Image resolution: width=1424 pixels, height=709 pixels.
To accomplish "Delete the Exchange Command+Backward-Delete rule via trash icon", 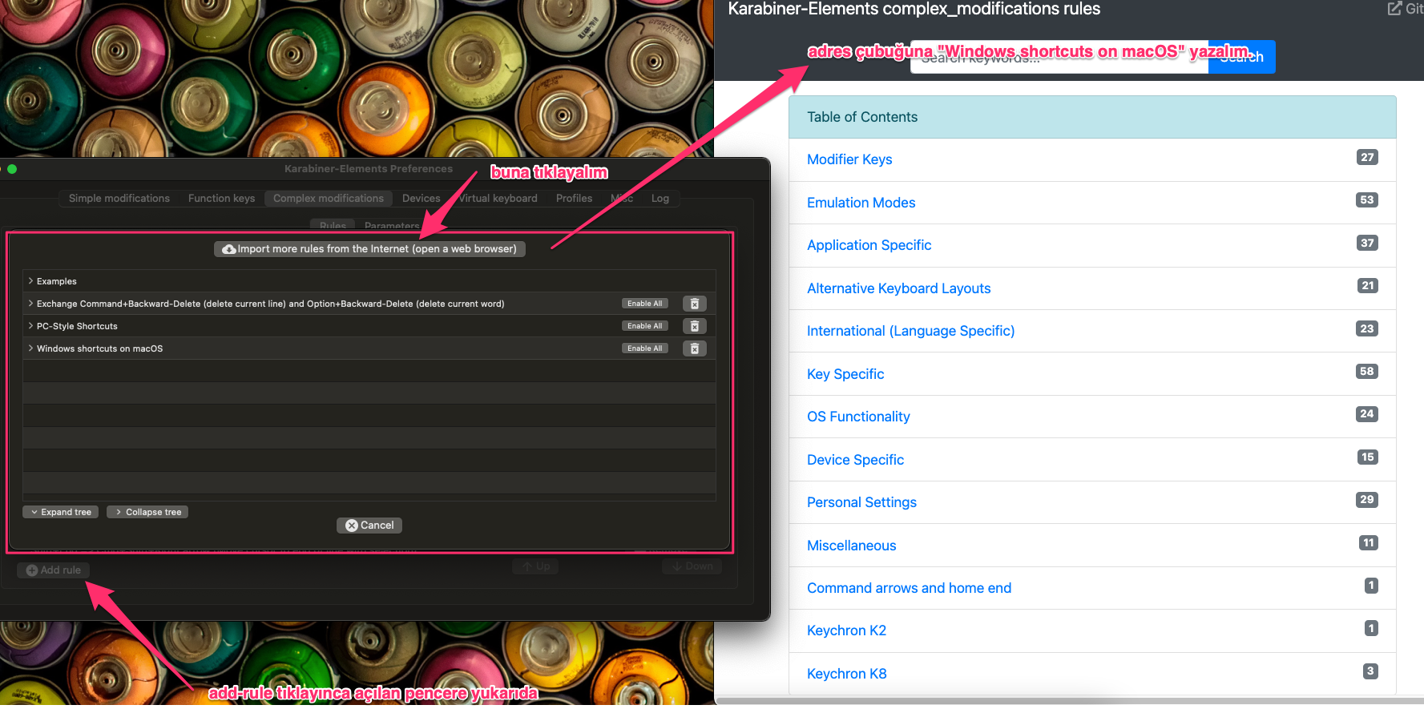I will click(x=695, y=304).
